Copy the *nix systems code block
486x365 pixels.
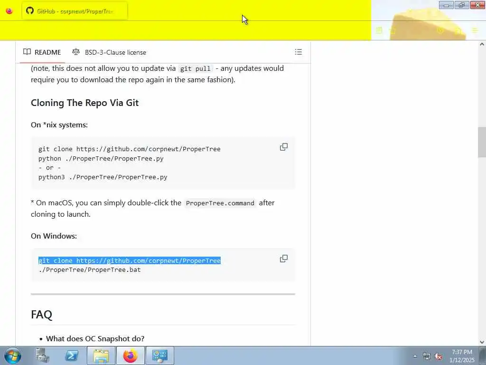pos(284,147)
